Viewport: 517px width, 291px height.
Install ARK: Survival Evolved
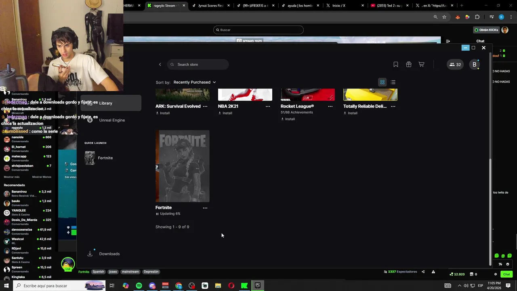pyautogui.click(x=163, y=113)
